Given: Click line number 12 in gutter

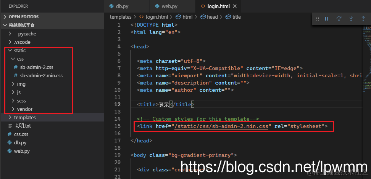Looking at the screenshot, I should (x=117, y=104).
